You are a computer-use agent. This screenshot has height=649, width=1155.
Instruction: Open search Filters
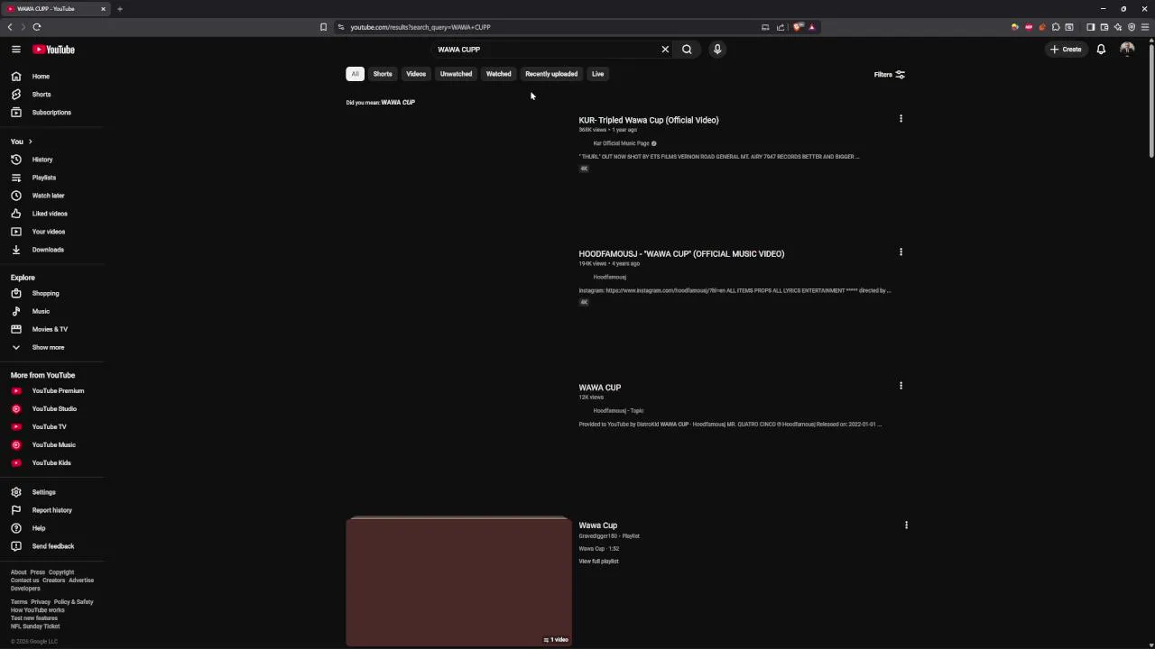coord(889,75)
